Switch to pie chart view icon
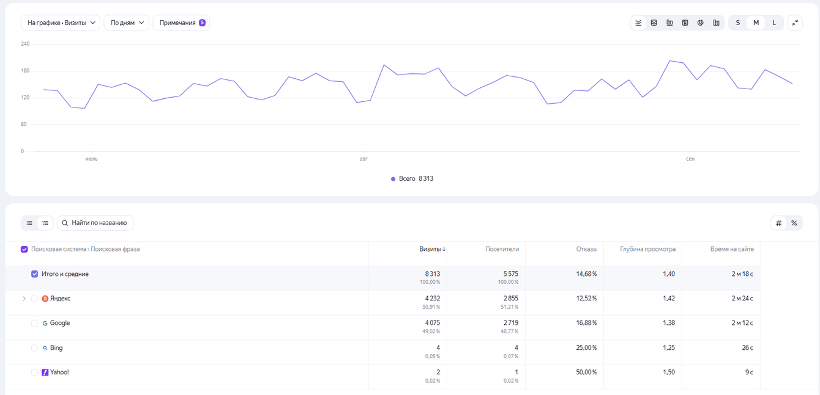820x395 pixels. tap(701, 23)
